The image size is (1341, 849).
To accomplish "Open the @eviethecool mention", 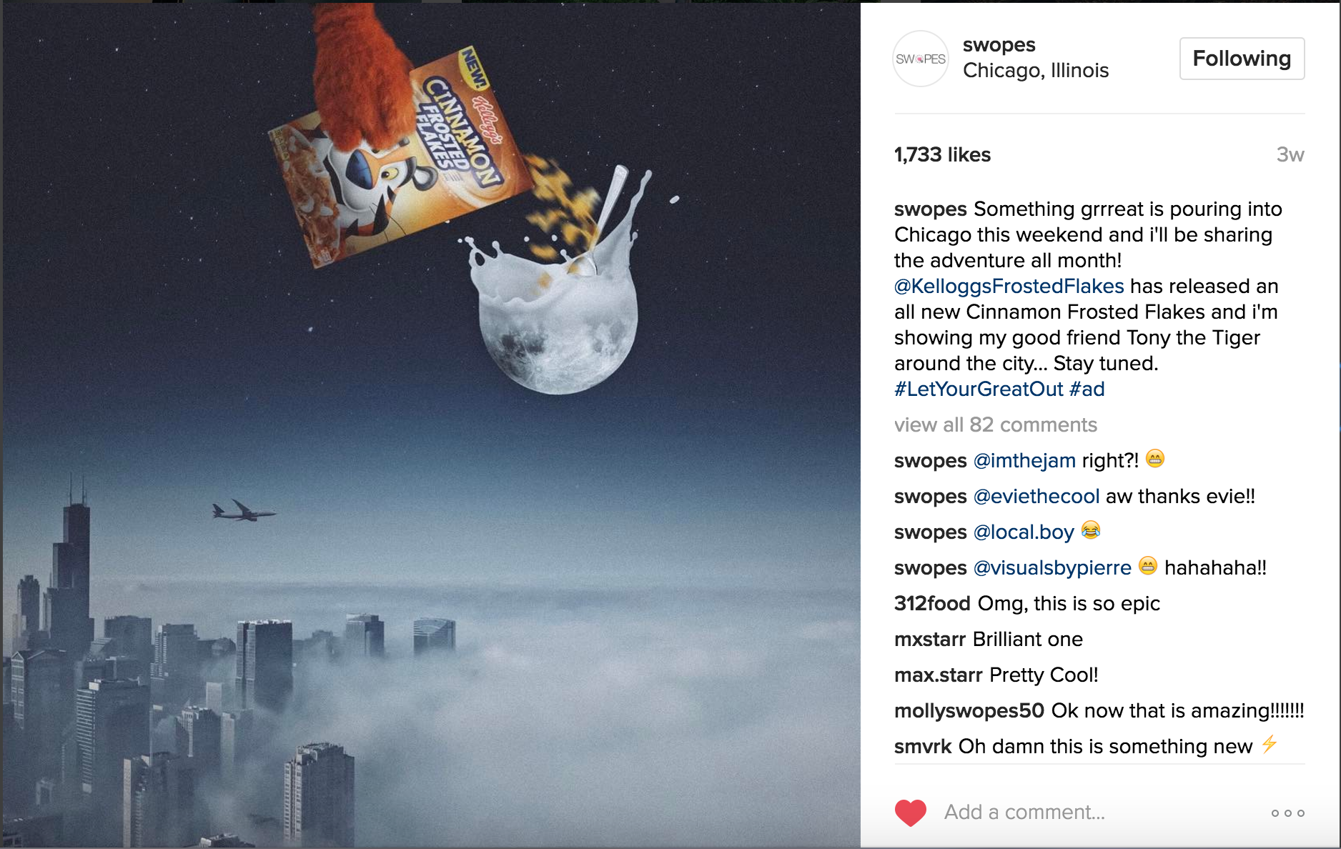I will point(1036,496).
